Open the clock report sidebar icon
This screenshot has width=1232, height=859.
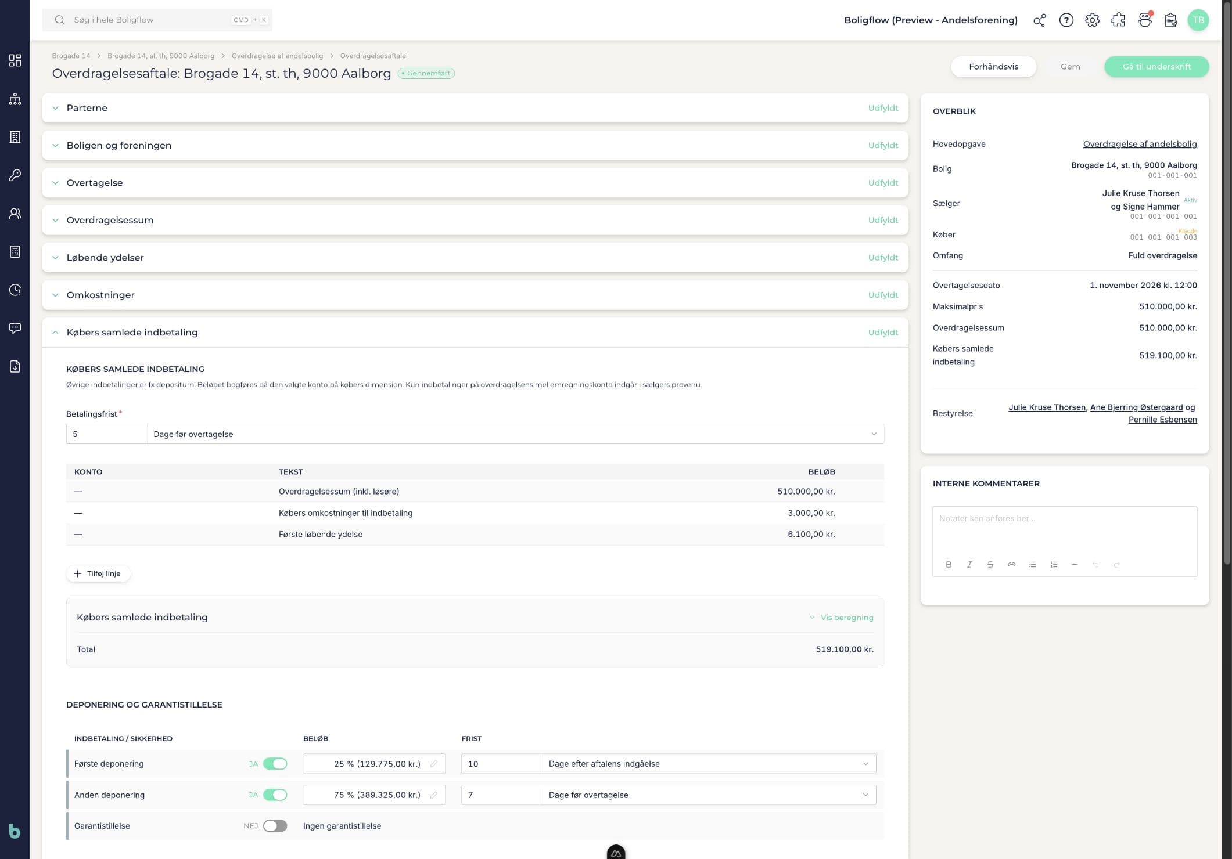(x=15, y=290)
